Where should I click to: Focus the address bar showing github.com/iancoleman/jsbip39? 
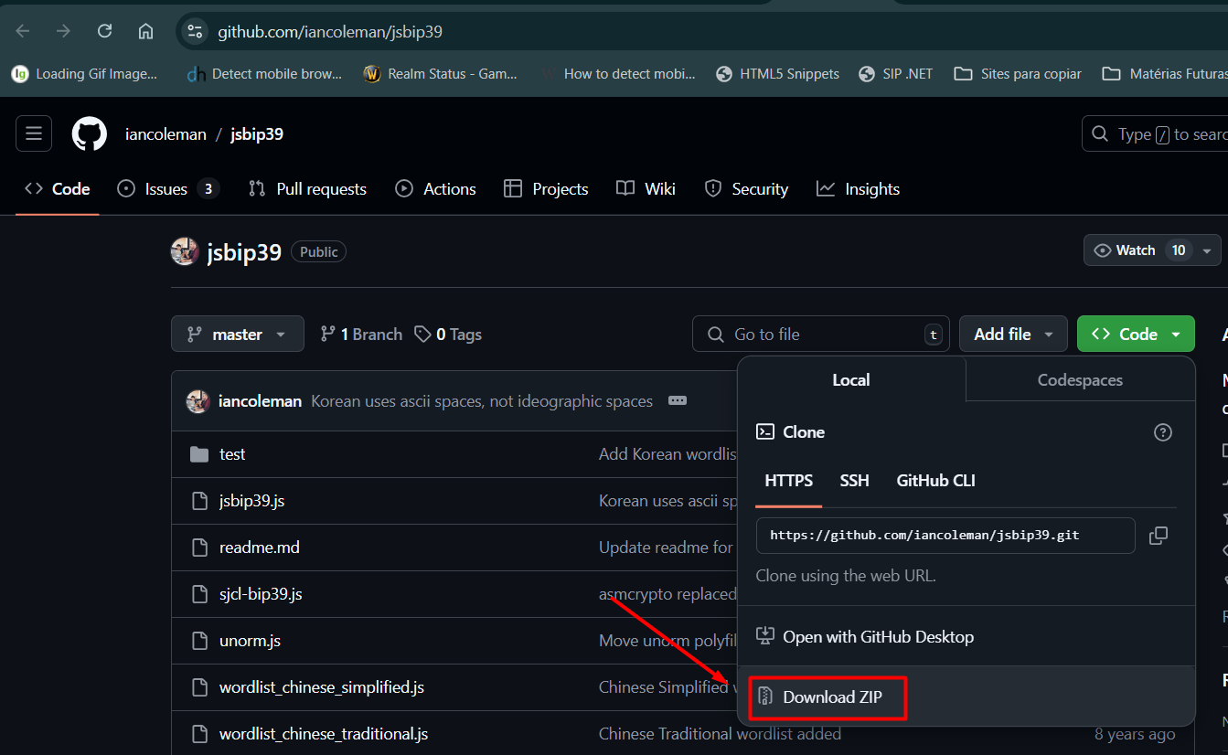click(330, 32)
